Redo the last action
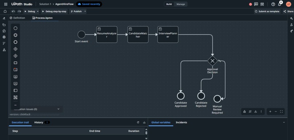 [19, 11]
